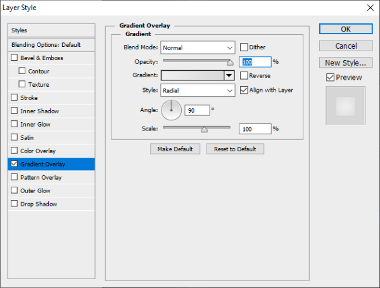Open the gradient Style dropdown showing Radial

coord(198,91)
